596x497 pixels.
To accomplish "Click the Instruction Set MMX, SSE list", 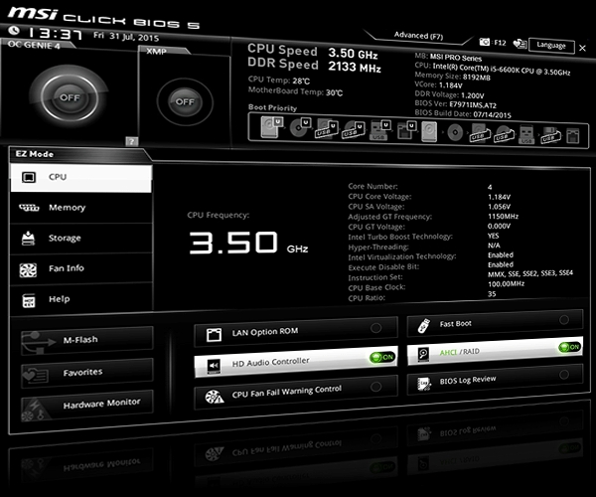I will pyautogui.click(x=530, y=273).
